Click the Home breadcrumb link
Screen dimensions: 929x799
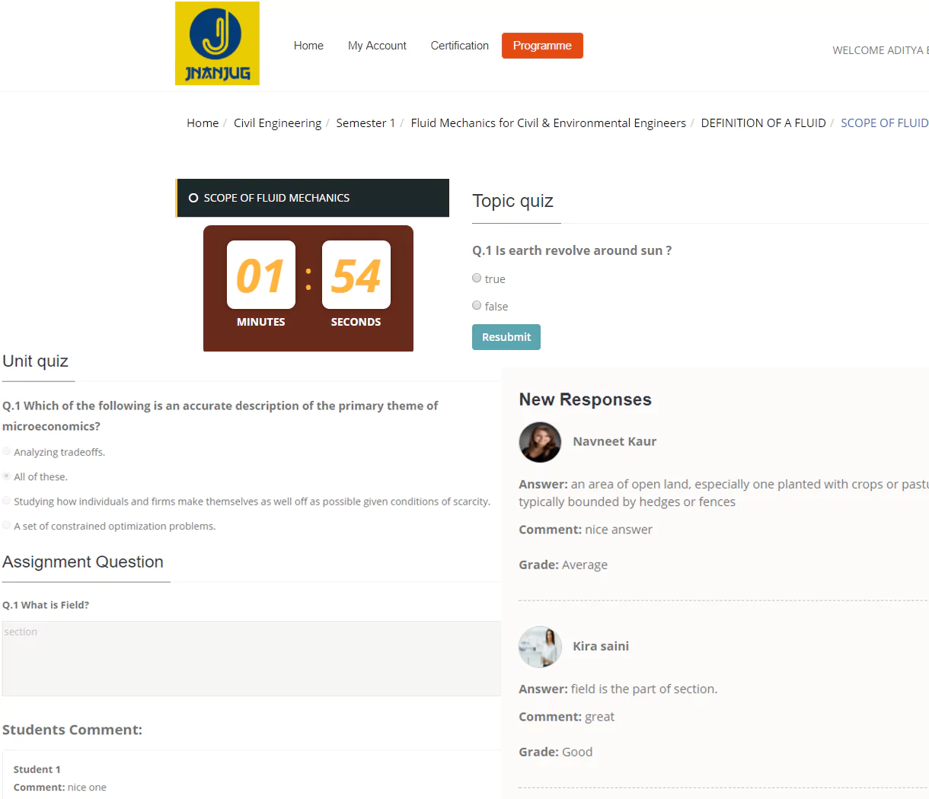(203, 123)
